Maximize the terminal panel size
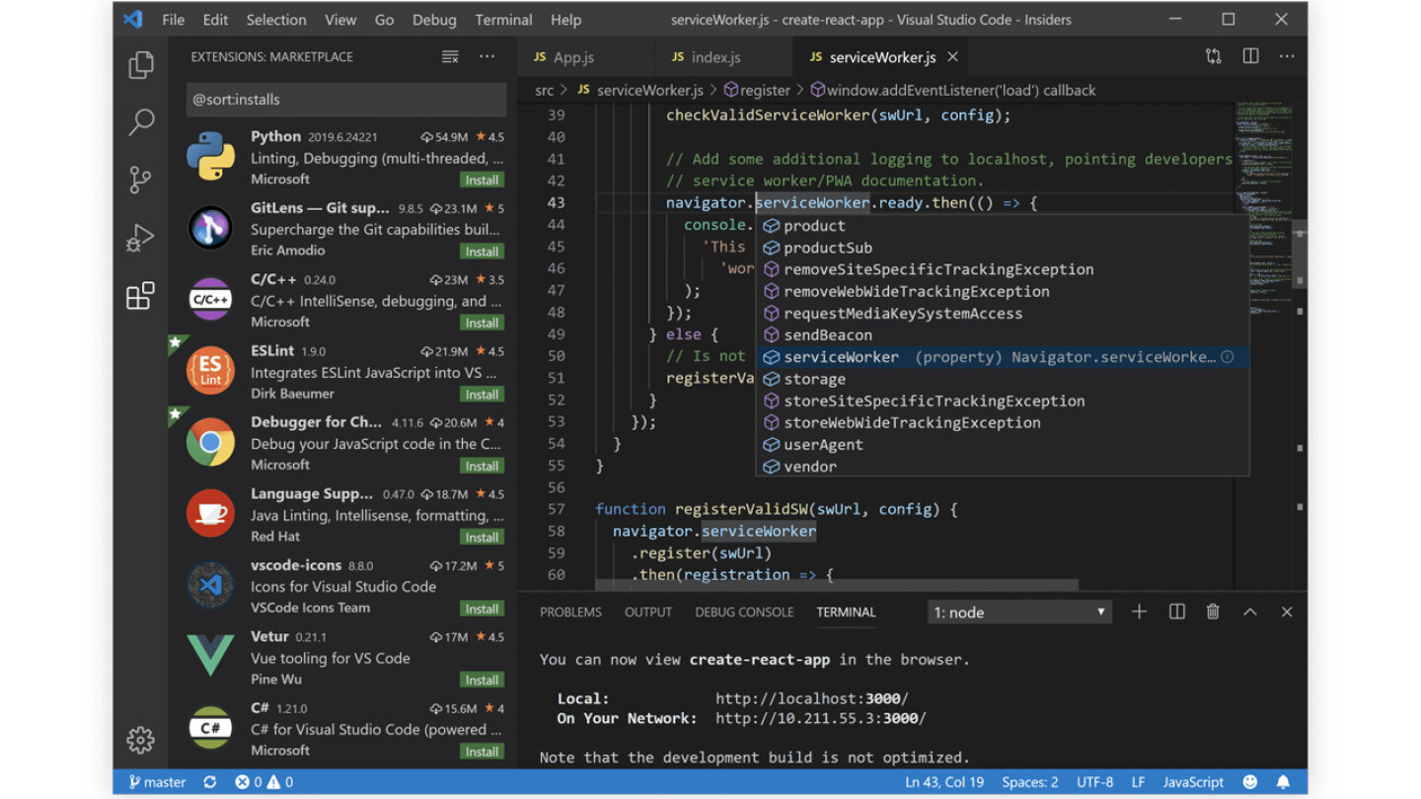Image resolution: width=1421 pixels, height=799 pixels. 1249,612
